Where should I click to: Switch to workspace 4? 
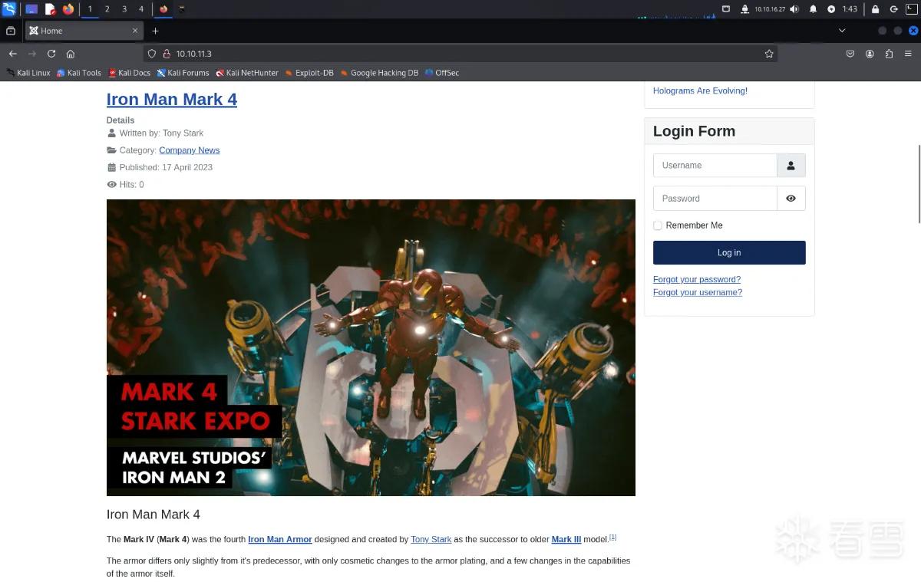(141, 9)
